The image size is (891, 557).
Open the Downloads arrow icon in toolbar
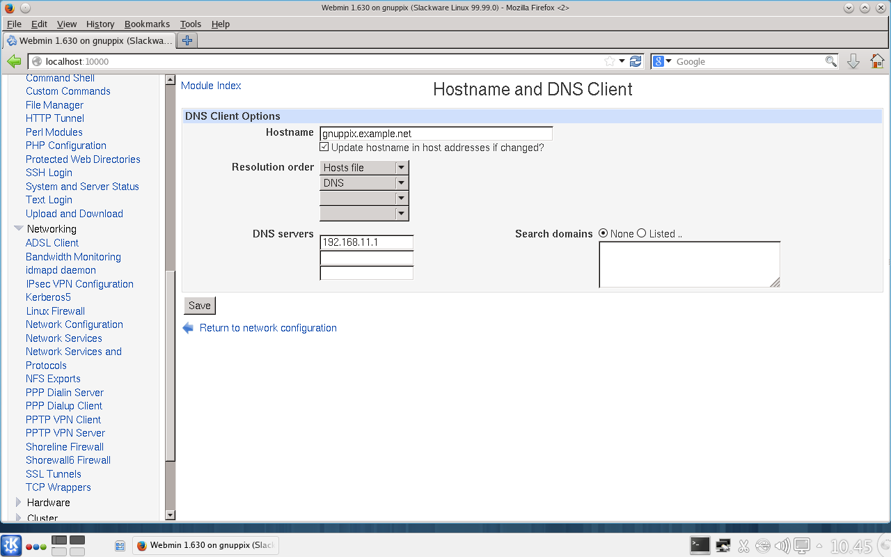click(853, 61)
